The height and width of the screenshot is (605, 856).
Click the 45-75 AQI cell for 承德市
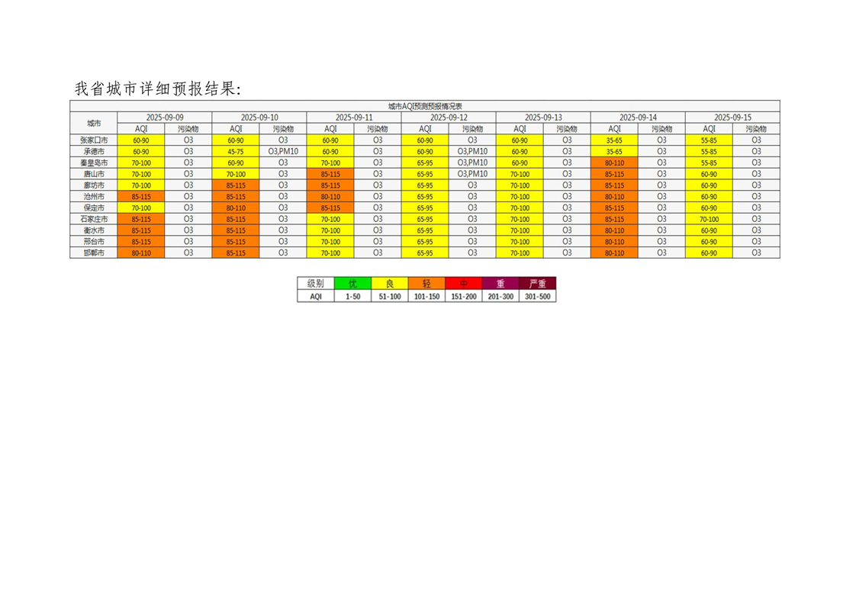coord(236,152)
